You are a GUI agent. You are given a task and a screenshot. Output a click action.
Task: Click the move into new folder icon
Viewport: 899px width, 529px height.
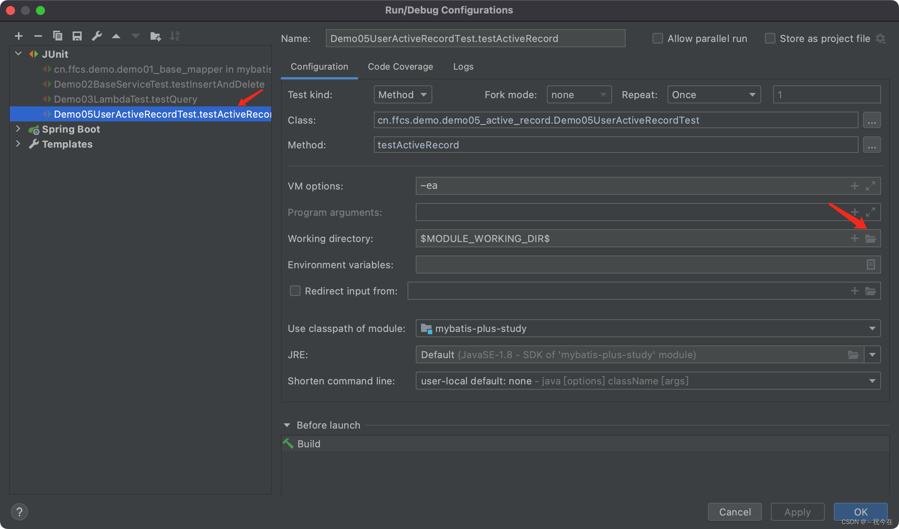pos(155,36)
